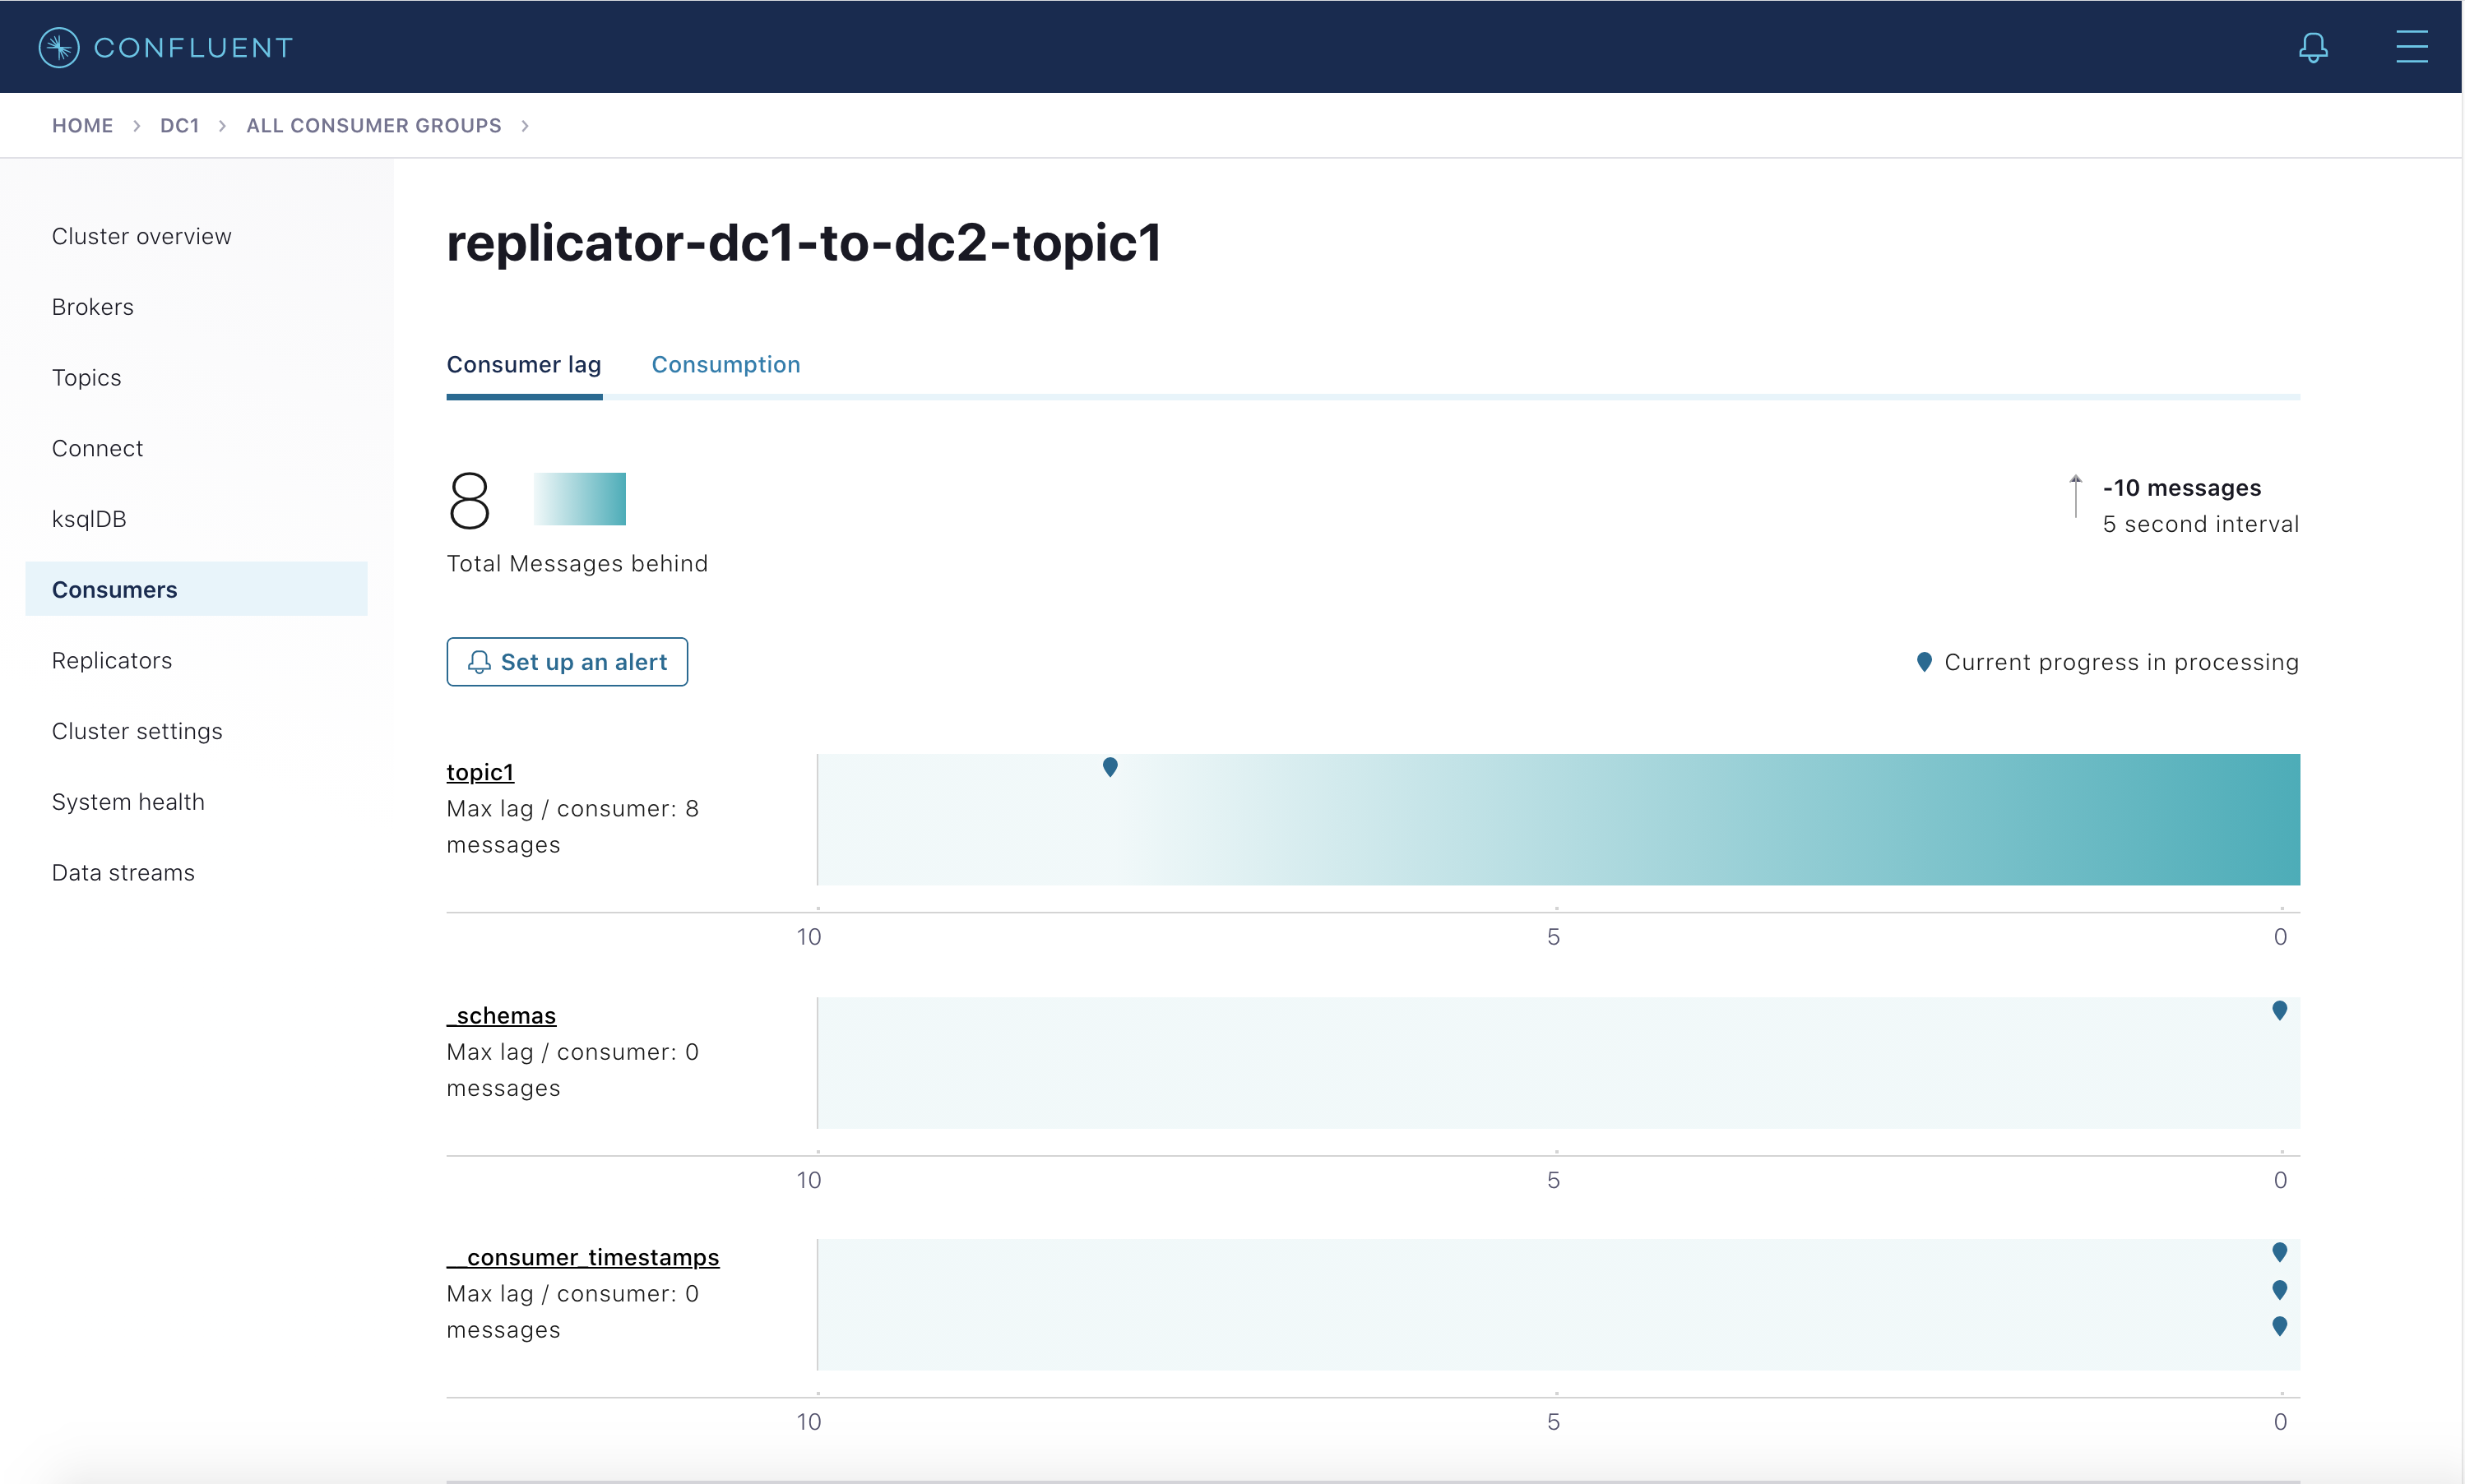This screenshot has height=1484, width=2465.
Task: Go to Replicators in sidebar
Action: 112,661
